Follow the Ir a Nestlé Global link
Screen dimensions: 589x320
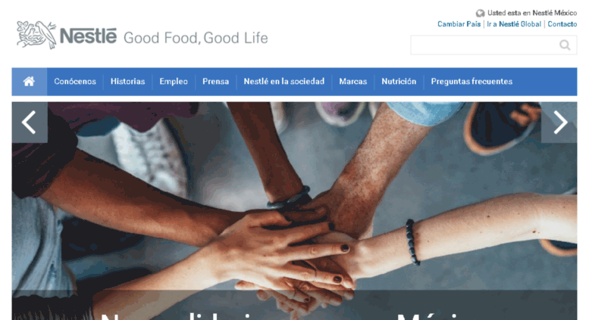[x=514, y=24]
